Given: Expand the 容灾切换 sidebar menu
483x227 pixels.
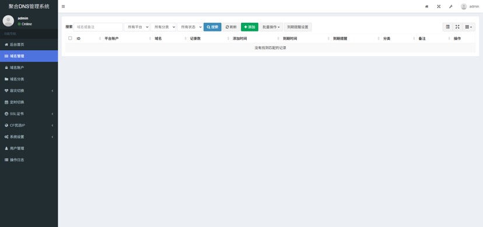Looking at the screenshot, I should click(29, 90).
